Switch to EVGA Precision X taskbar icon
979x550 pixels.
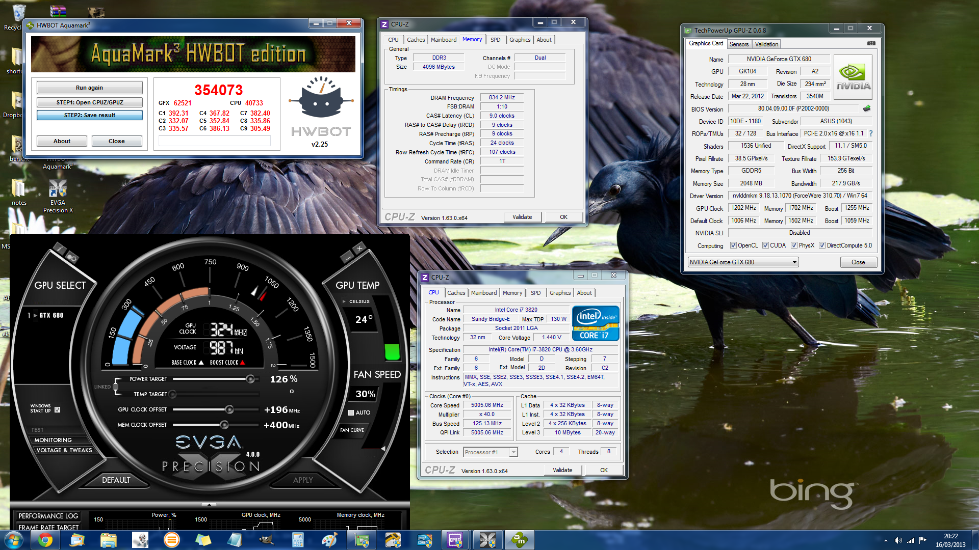pos(487,540)
